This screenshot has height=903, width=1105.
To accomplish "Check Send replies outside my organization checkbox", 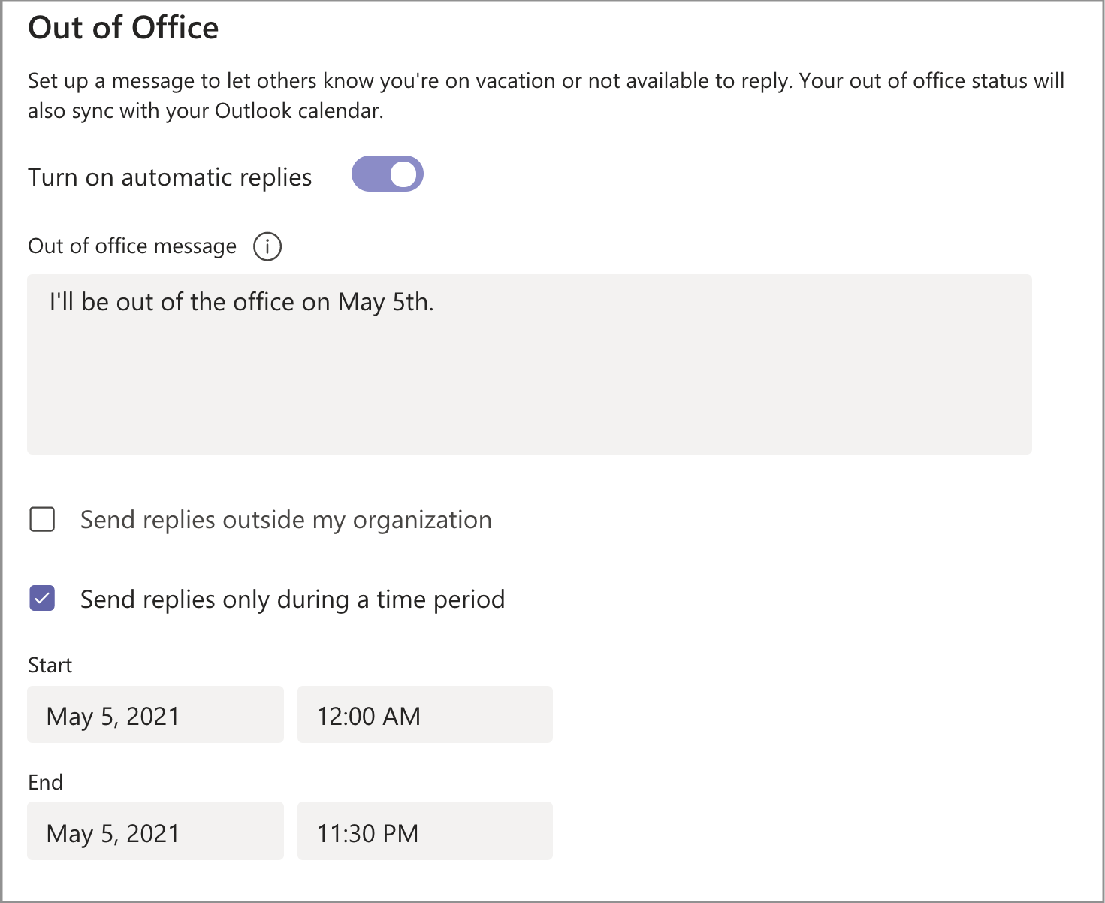I will [x=42, y=519].
